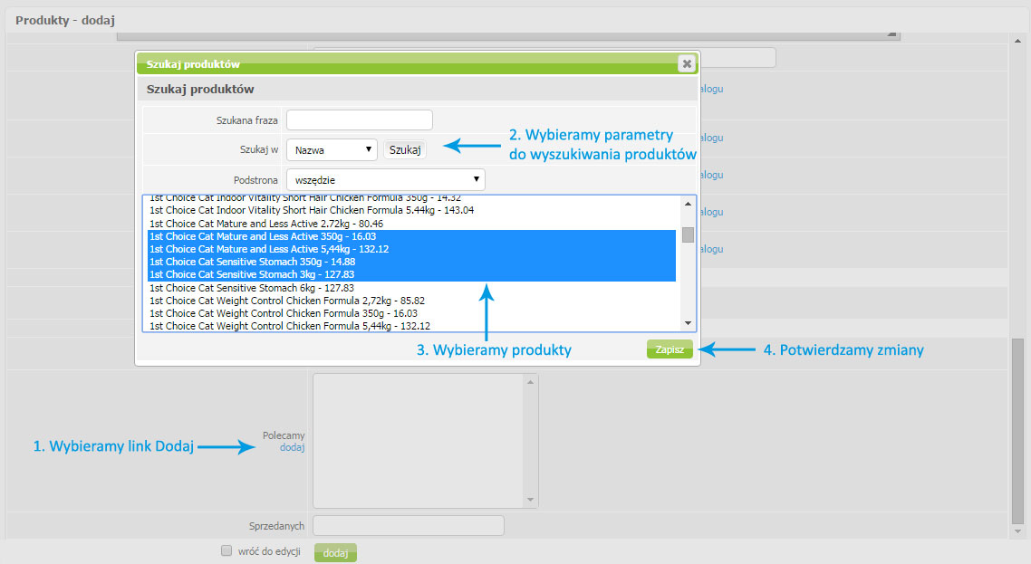Viewport: 1031px width, 564px height.
Task: Select Cat Sensitive Stomach 6kg - 127.83
Action: [x=411, y=288]
